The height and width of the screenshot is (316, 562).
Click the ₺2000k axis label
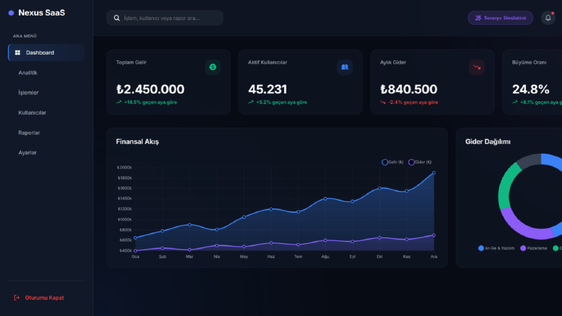[x=124, y=168]
